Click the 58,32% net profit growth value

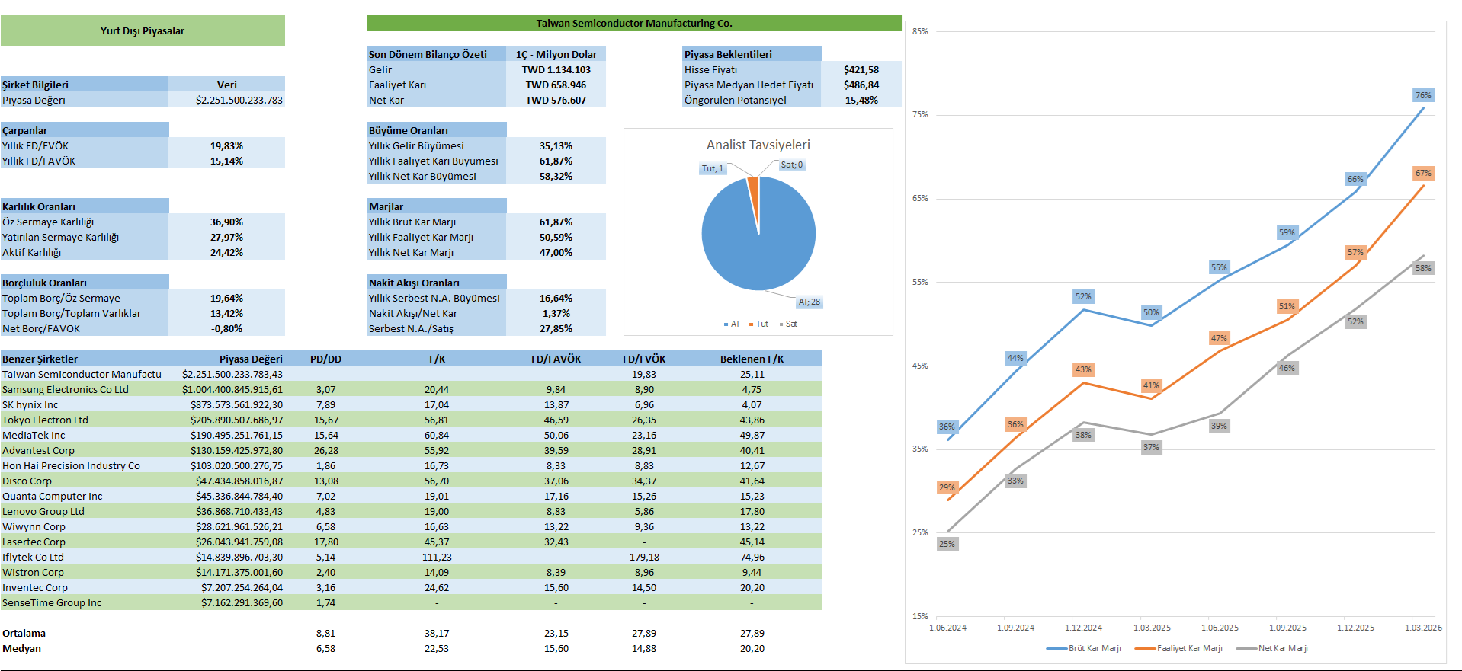(556, 176)
